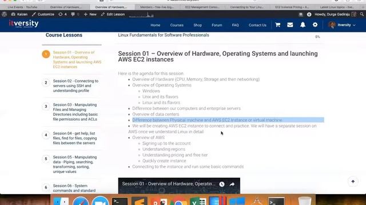Click the New content menu
The height and width of the screenshot is (205, 366).
point(90,14)
